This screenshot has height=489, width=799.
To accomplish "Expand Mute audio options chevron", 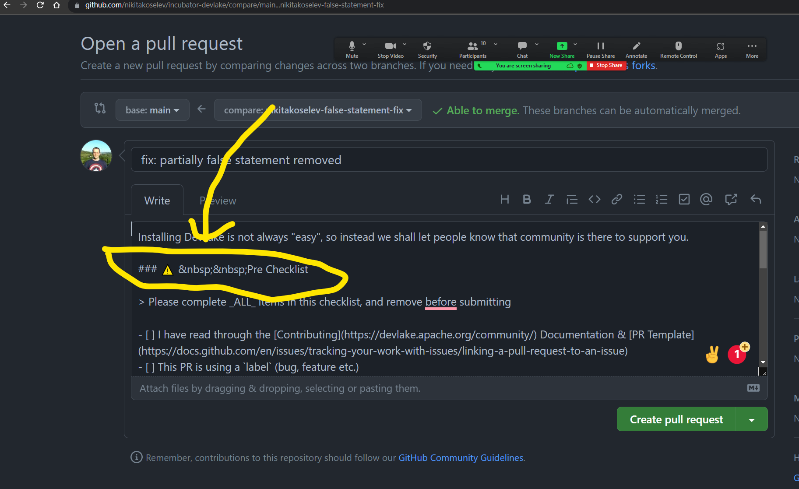I will pyautogui.click(x=364, y=44).
